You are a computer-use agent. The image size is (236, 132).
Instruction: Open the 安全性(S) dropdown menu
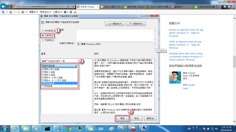click(x=45, y=12)
